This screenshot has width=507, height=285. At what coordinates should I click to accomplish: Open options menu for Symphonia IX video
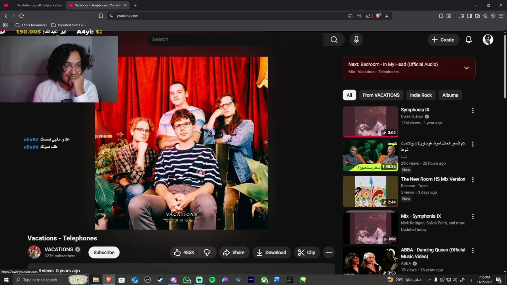tap(473, 110)
